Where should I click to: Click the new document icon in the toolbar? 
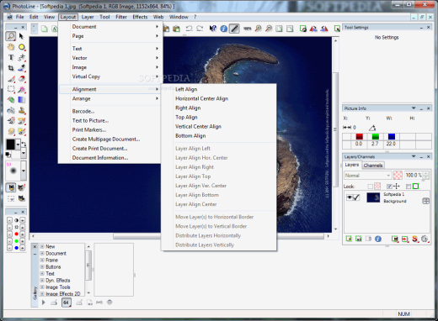(x=44, y=29)
